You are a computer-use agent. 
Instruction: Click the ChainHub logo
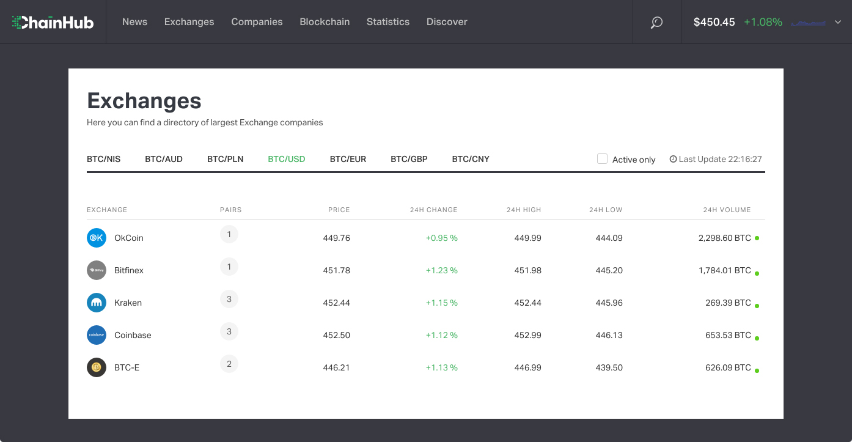(53, 22)
